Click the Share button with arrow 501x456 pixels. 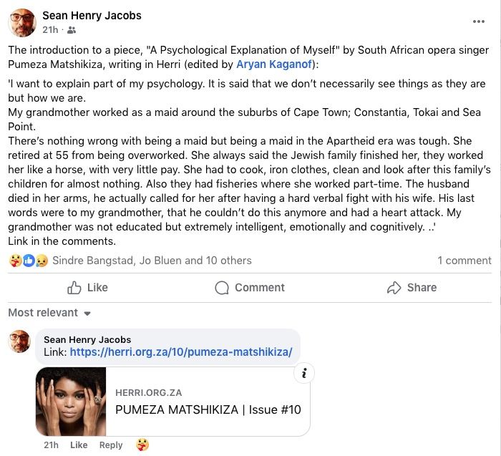[x=412, y=288]
